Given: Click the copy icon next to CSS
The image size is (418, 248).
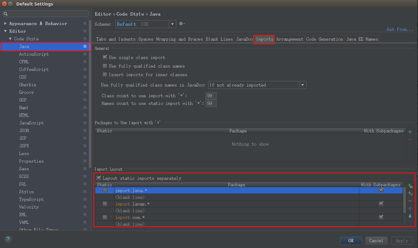Looking at the screenshot, I should (85, 77).
